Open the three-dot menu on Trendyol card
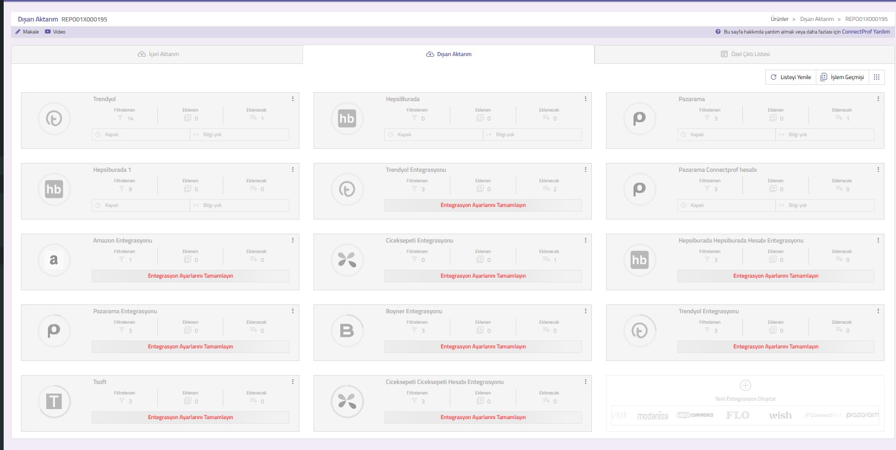The width and height of the screenshot is (896, 450). point(293,99)
